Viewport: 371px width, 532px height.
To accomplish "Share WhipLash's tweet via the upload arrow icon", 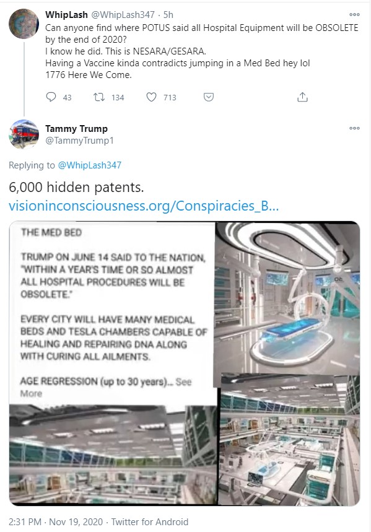I will (x=302, y=97).
